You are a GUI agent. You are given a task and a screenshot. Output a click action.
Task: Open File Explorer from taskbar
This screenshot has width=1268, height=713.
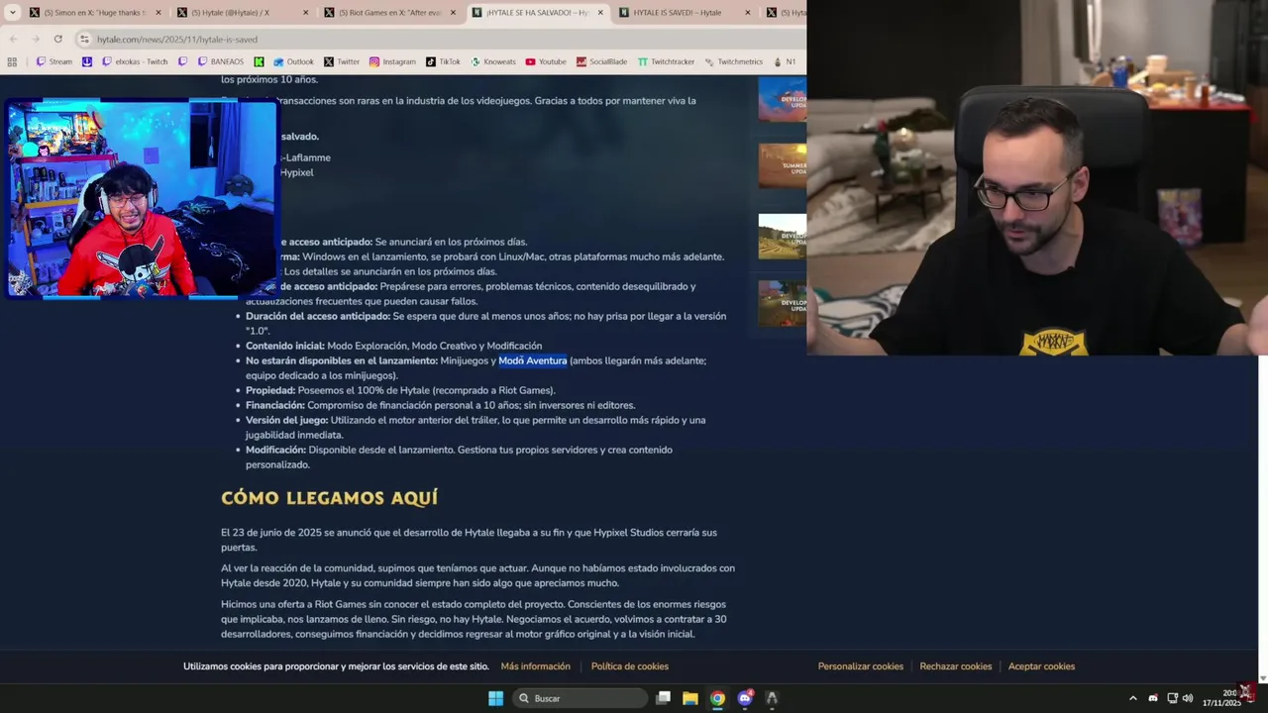tap(690, 698)
